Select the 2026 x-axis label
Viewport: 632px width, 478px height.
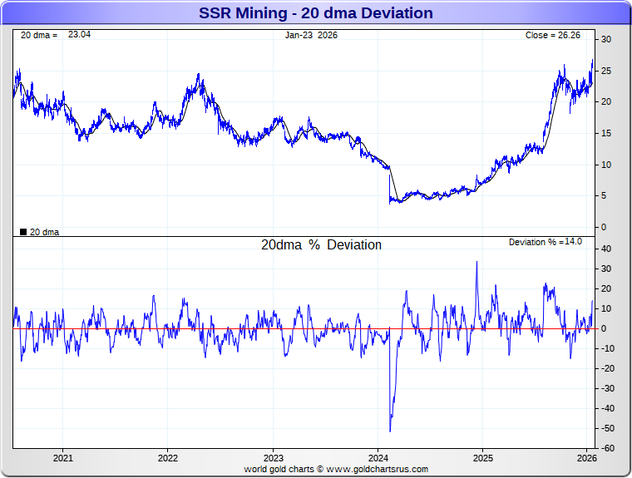[587, 458]
